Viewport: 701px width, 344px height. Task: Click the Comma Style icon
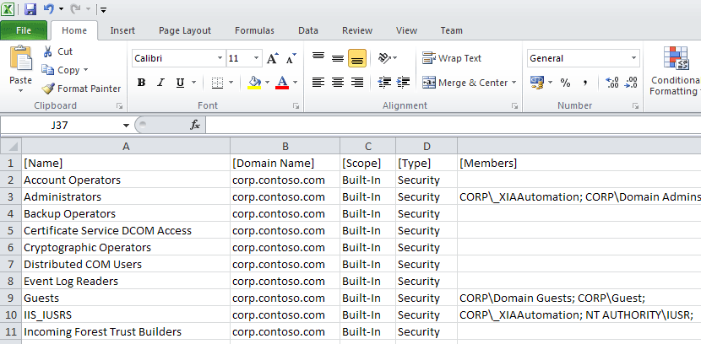pyautogui.click(x=584, y=83)
